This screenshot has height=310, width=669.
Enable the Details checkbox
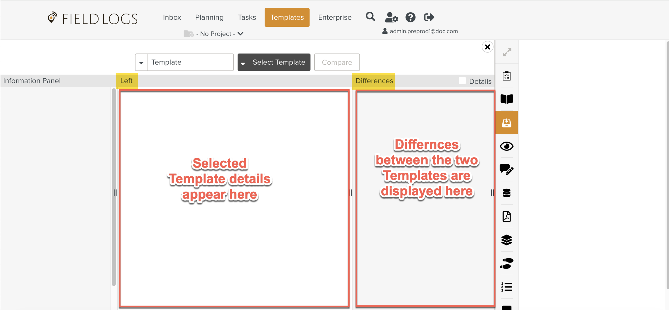(x=462, y=81)
